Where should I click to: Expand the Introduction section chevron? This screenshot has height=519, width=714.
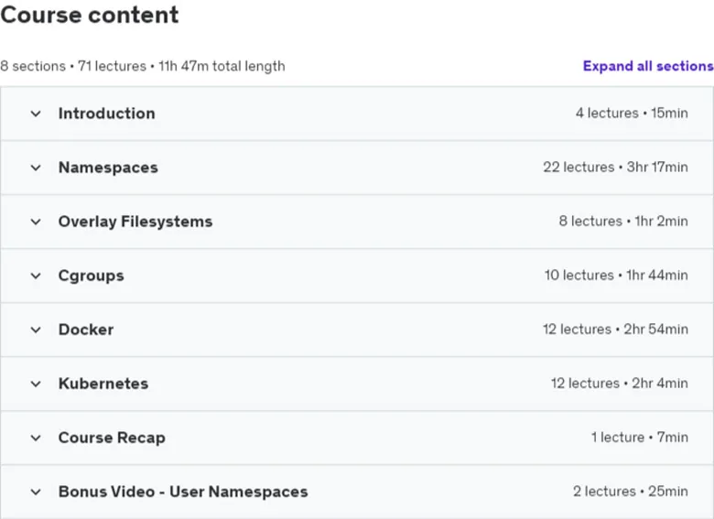[36, 114]
